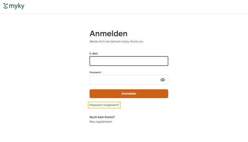Follow the Neu registrieren link
248x142 pixels.
click(x=101, y=122)
